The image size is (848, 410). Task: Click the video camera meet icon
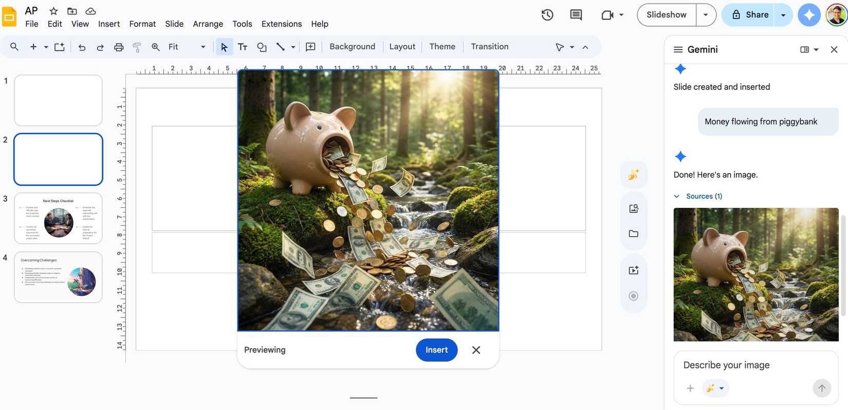(607, 15)
